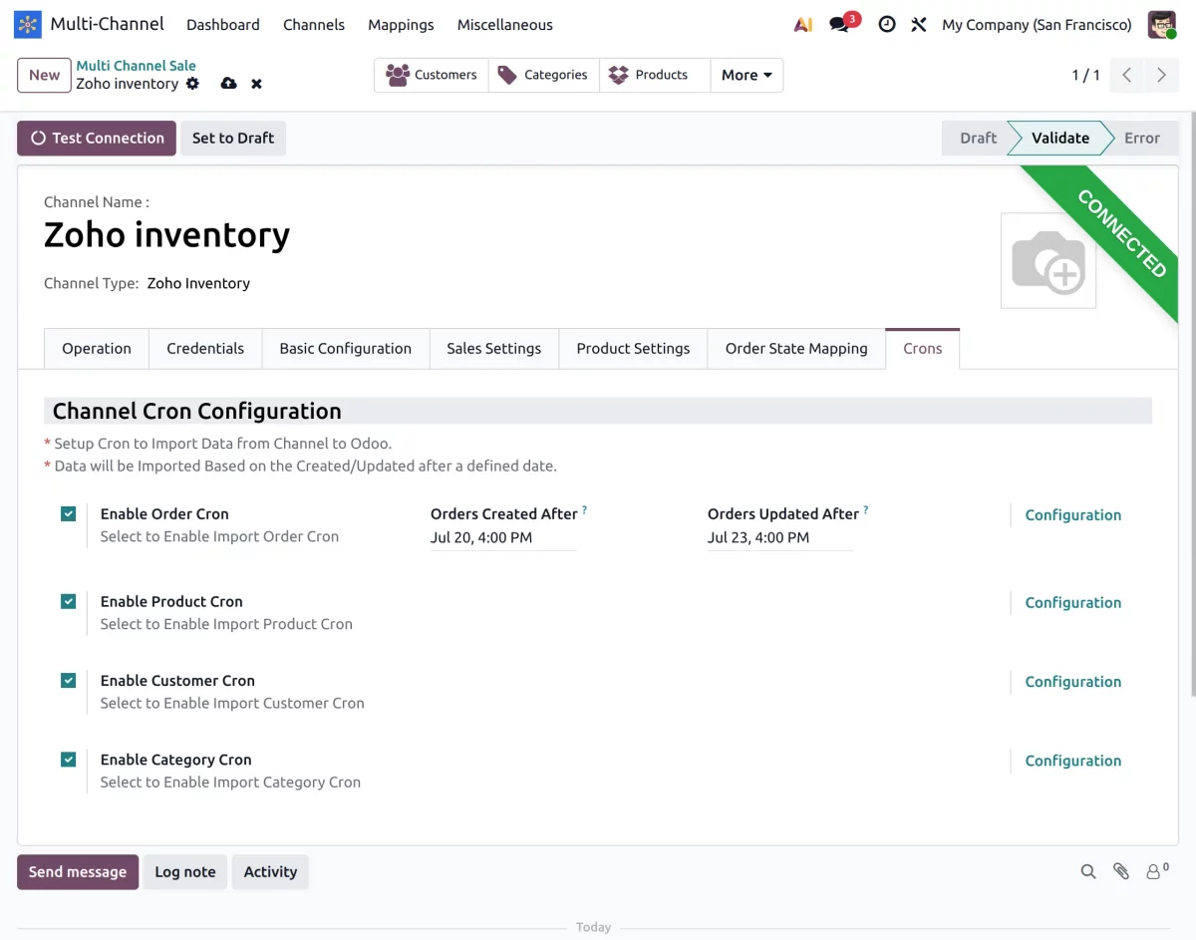This screenshot has width=1196, height=940.
Task: Attach files with the paperclip icon
Action: coord(1121,872)
